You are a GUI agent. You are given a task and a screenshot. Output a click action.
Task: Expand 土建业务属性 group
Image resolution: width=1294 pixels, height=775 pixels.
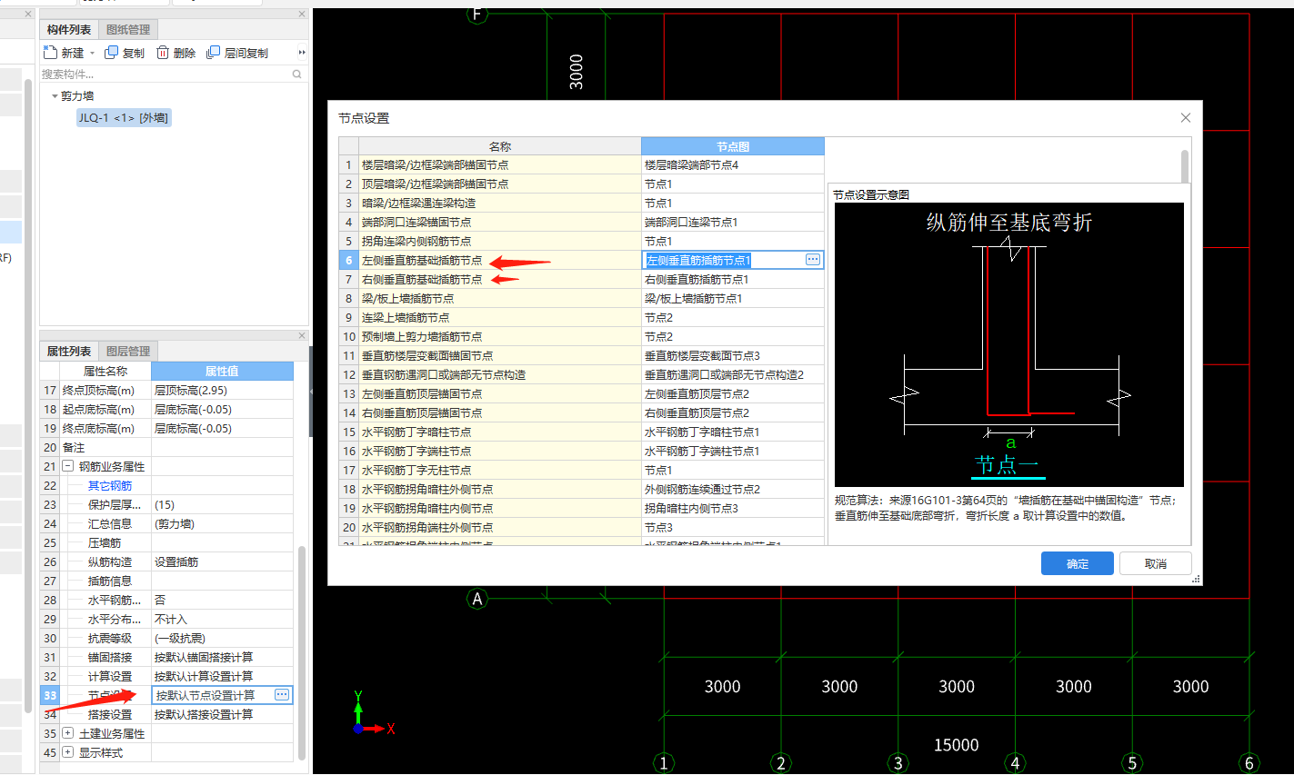click(68, 733)
